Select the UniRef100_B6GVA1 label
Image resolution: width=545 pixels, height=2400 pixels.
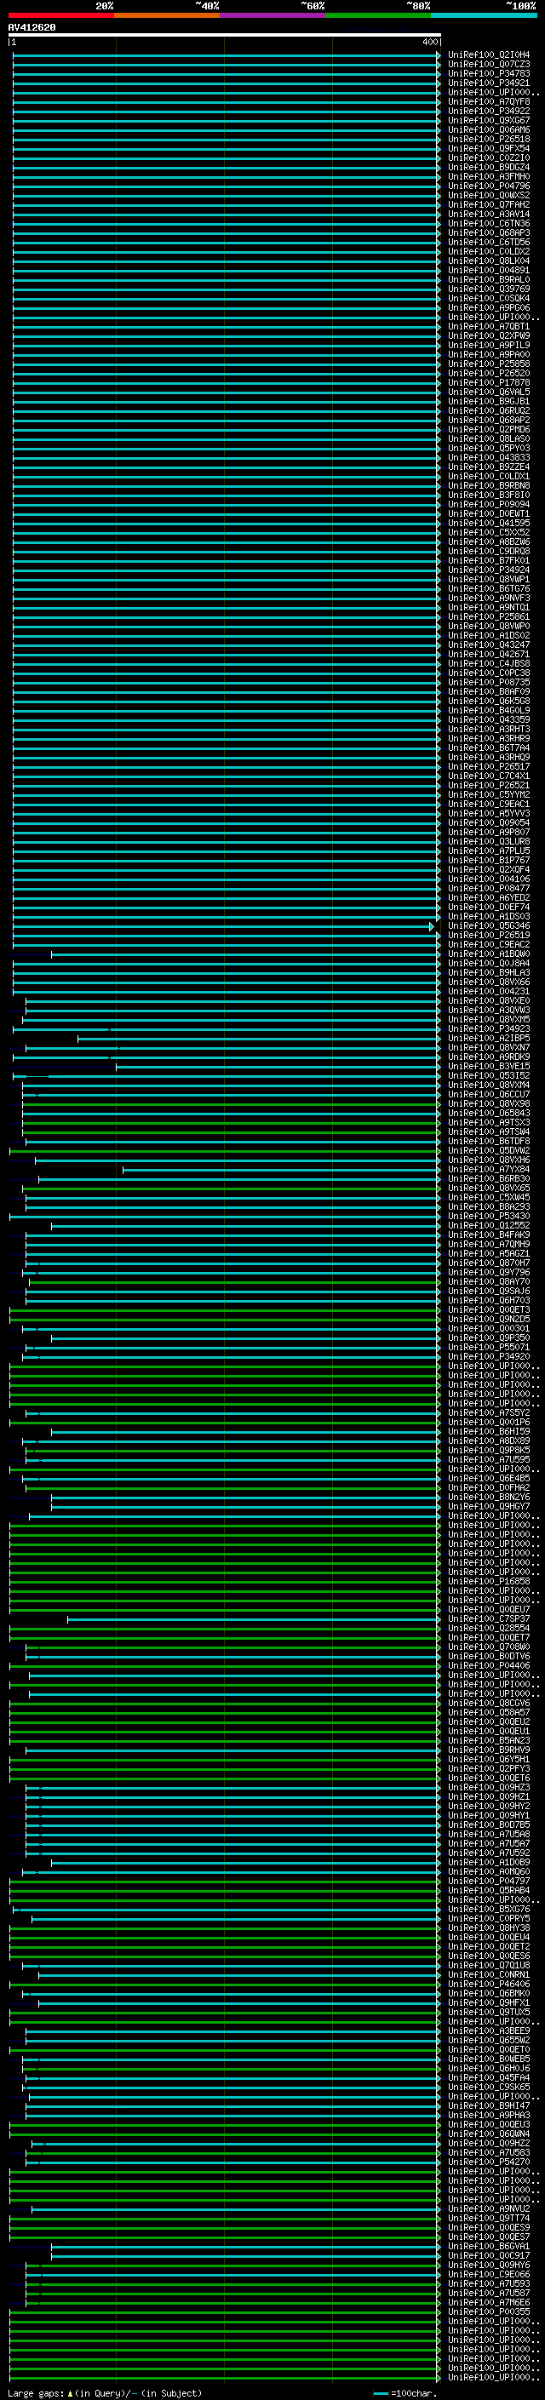coord(489,2248)
